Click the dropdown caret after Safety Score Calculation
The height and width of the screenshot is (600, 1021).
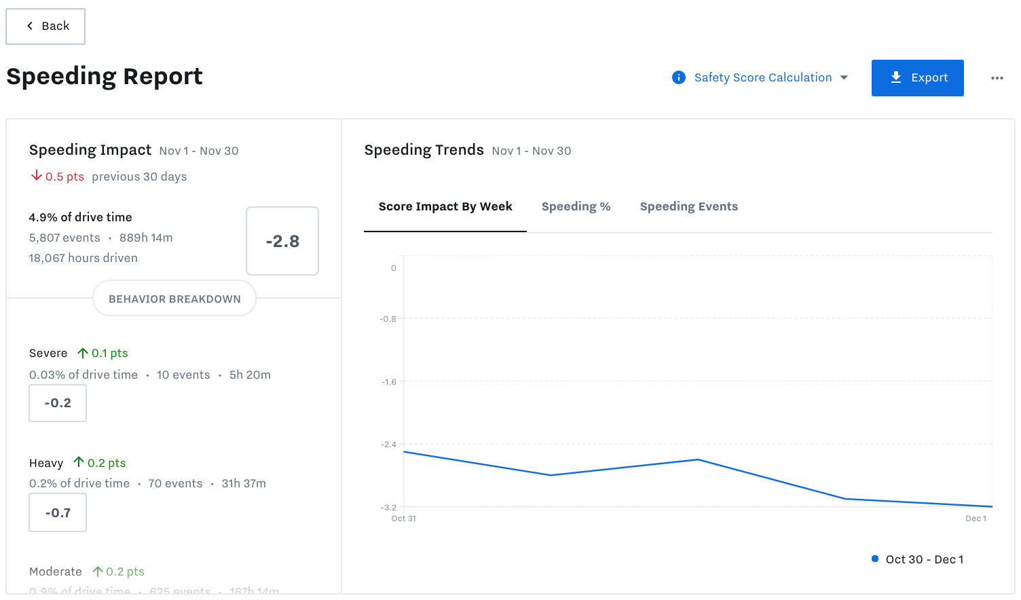point(844,77)
